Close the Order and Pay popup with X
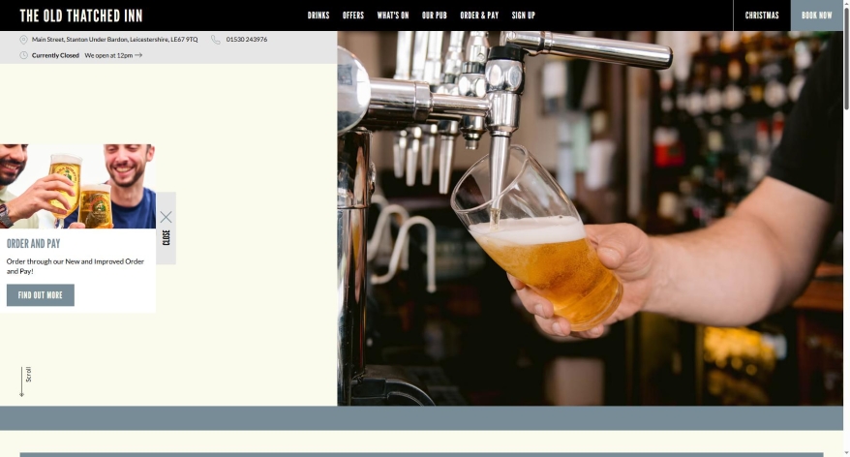This screenshot has height=457, width=850. click(x=166, y=218)
